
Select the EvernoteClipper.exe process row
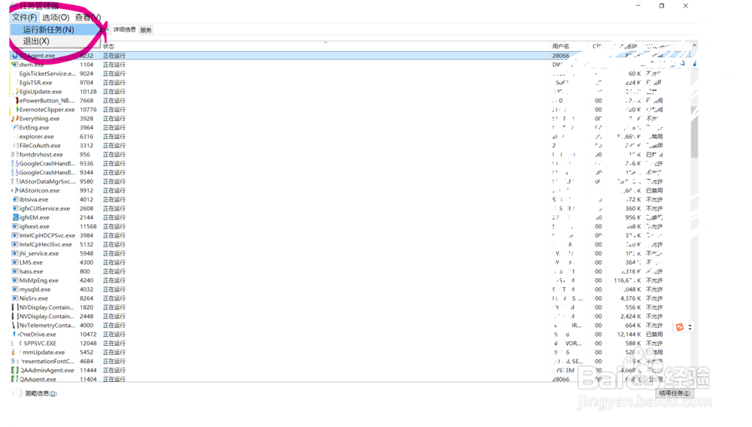click(x=350, y=110)
